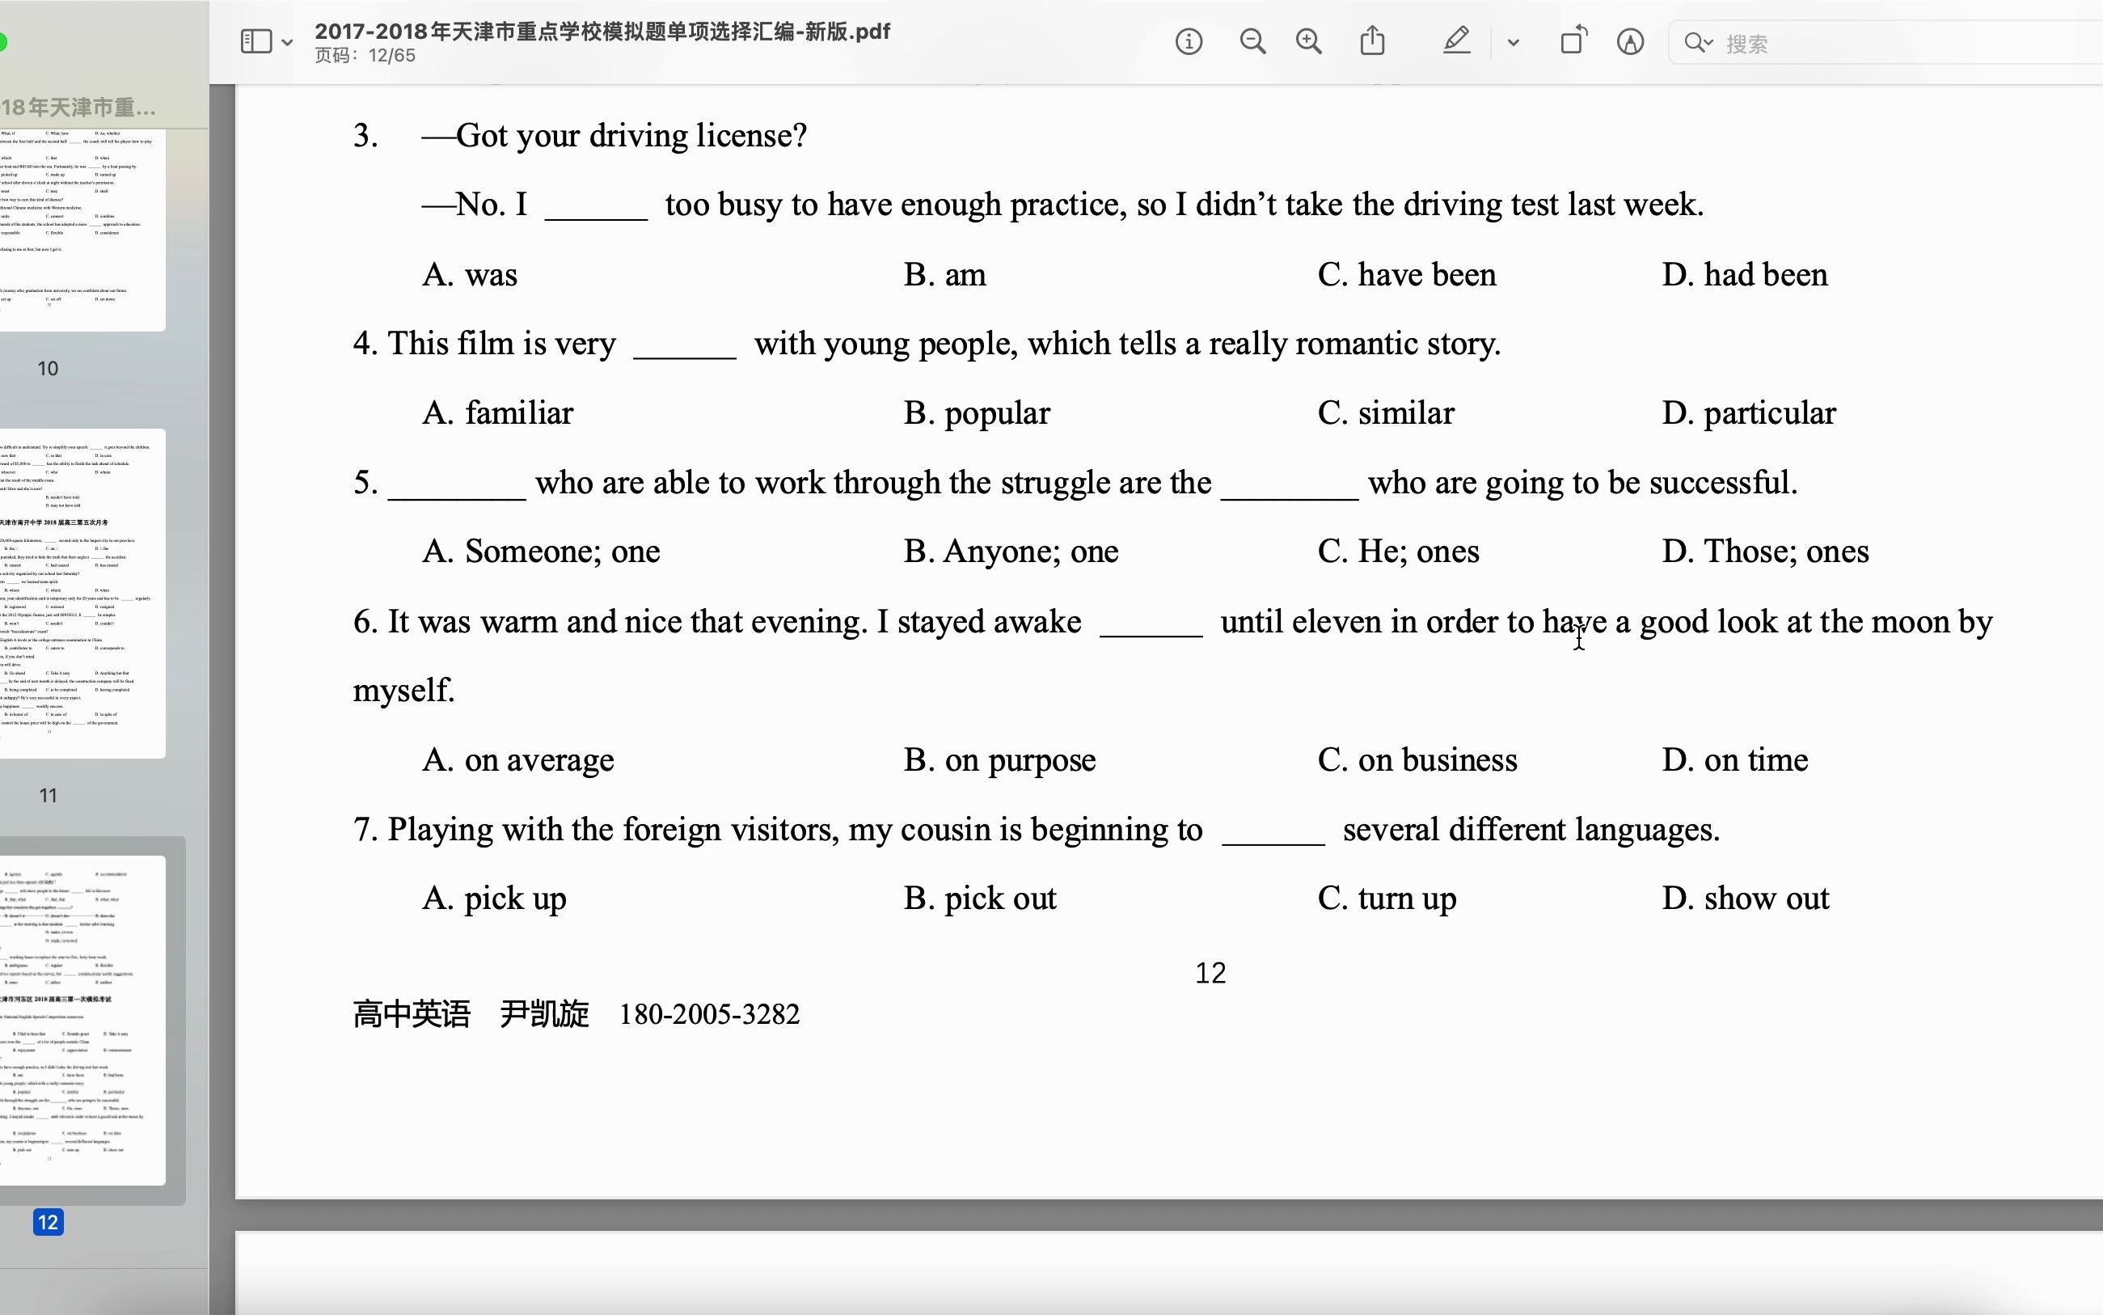Image resolution: width=2103 pixels, height=1315 pixels.
Task: Click option 'A. Someone; one'
Action: pyautogui.click(x=541, y=552)
